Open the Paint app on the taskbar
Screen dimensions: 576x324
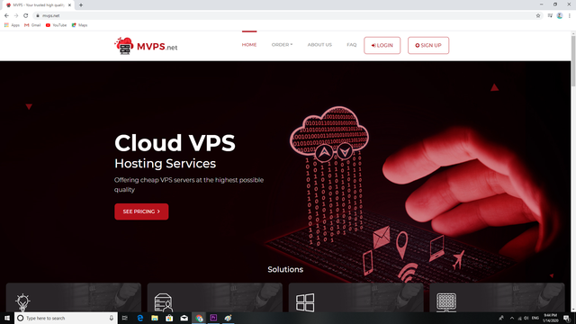click(228, 318)
